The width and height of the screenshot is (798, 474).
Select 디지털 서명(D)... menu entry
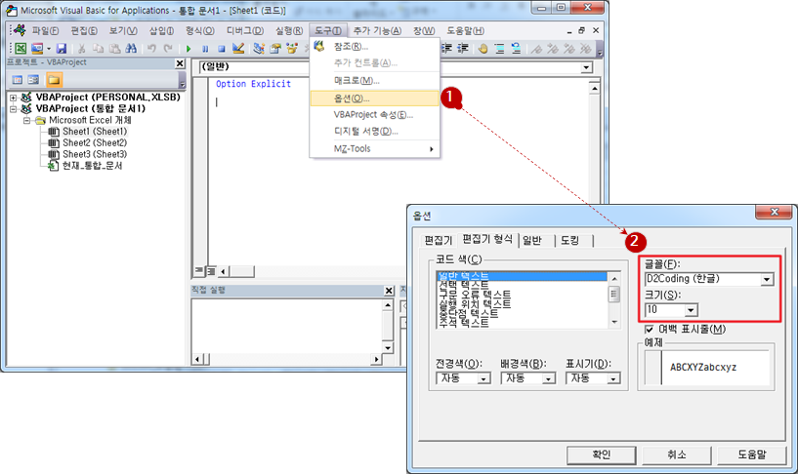pyautogui.click(x=374, y=132)
